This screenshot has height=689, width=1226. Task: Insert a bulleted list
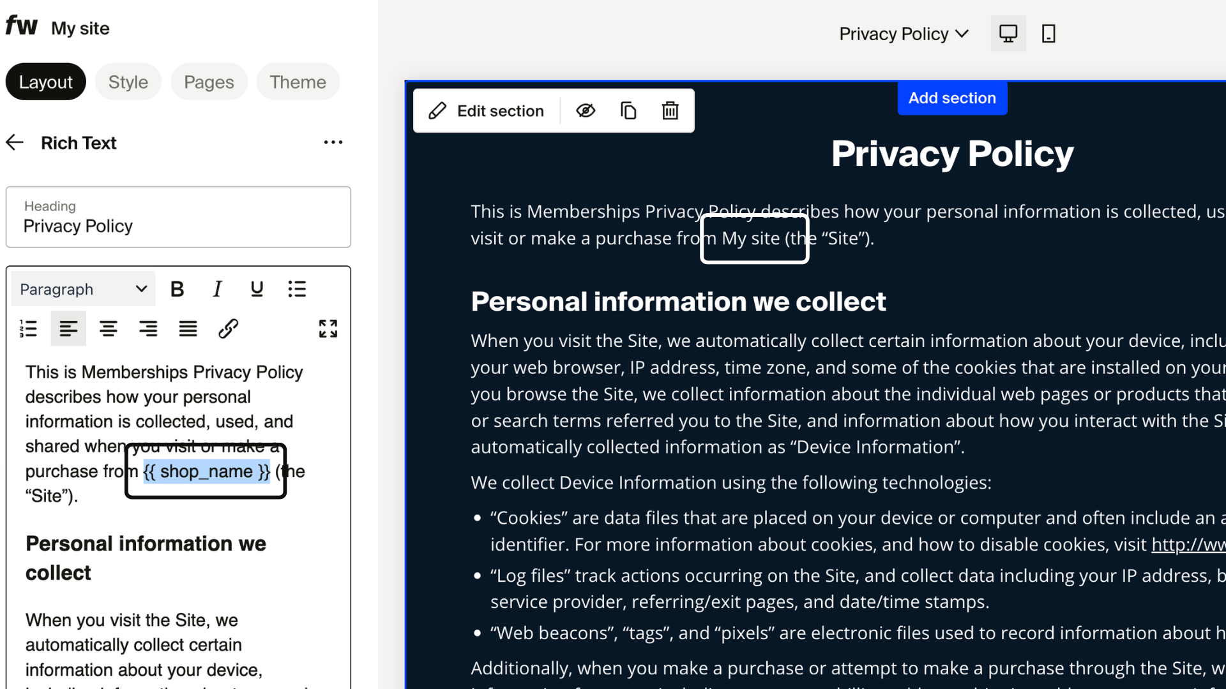(297, 289)
